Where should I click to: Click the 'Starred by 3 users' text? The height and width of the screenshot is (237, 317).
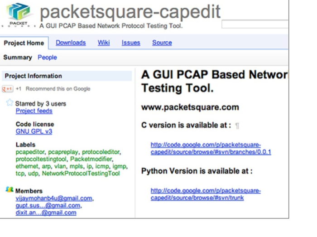[41, 104]
